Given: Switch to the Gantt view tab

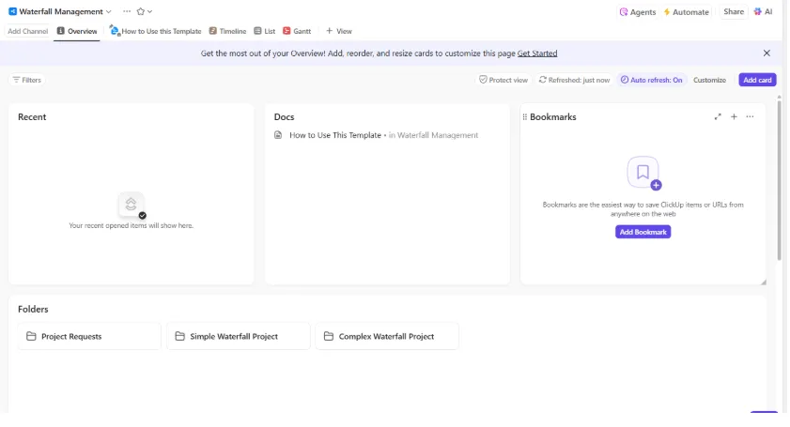Looking at the screenshot, I should [x=297, y=31].
